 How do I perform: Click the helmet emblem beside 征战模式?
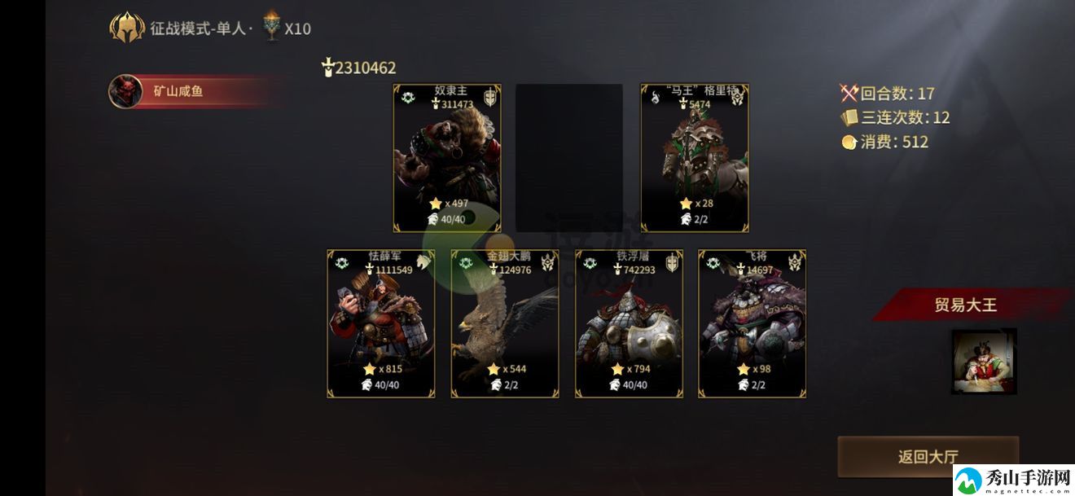coord(127,28)
